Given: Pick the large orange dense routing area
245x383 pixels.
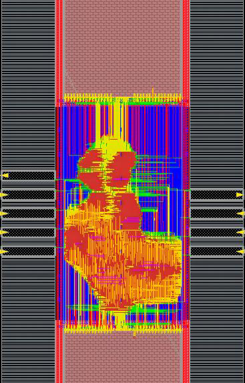Looking at the screenshot, I should tap(122, 257).
